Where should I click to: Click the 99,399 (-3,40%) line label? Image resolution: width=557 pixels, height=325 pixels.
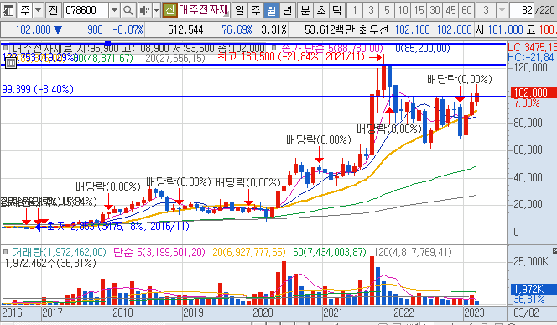point(38,89)
